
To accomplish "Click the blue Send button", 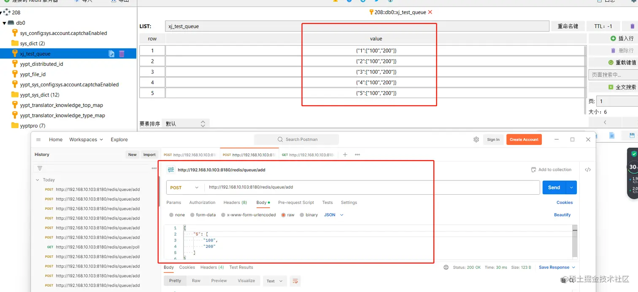I will click(x=554, y=188).
